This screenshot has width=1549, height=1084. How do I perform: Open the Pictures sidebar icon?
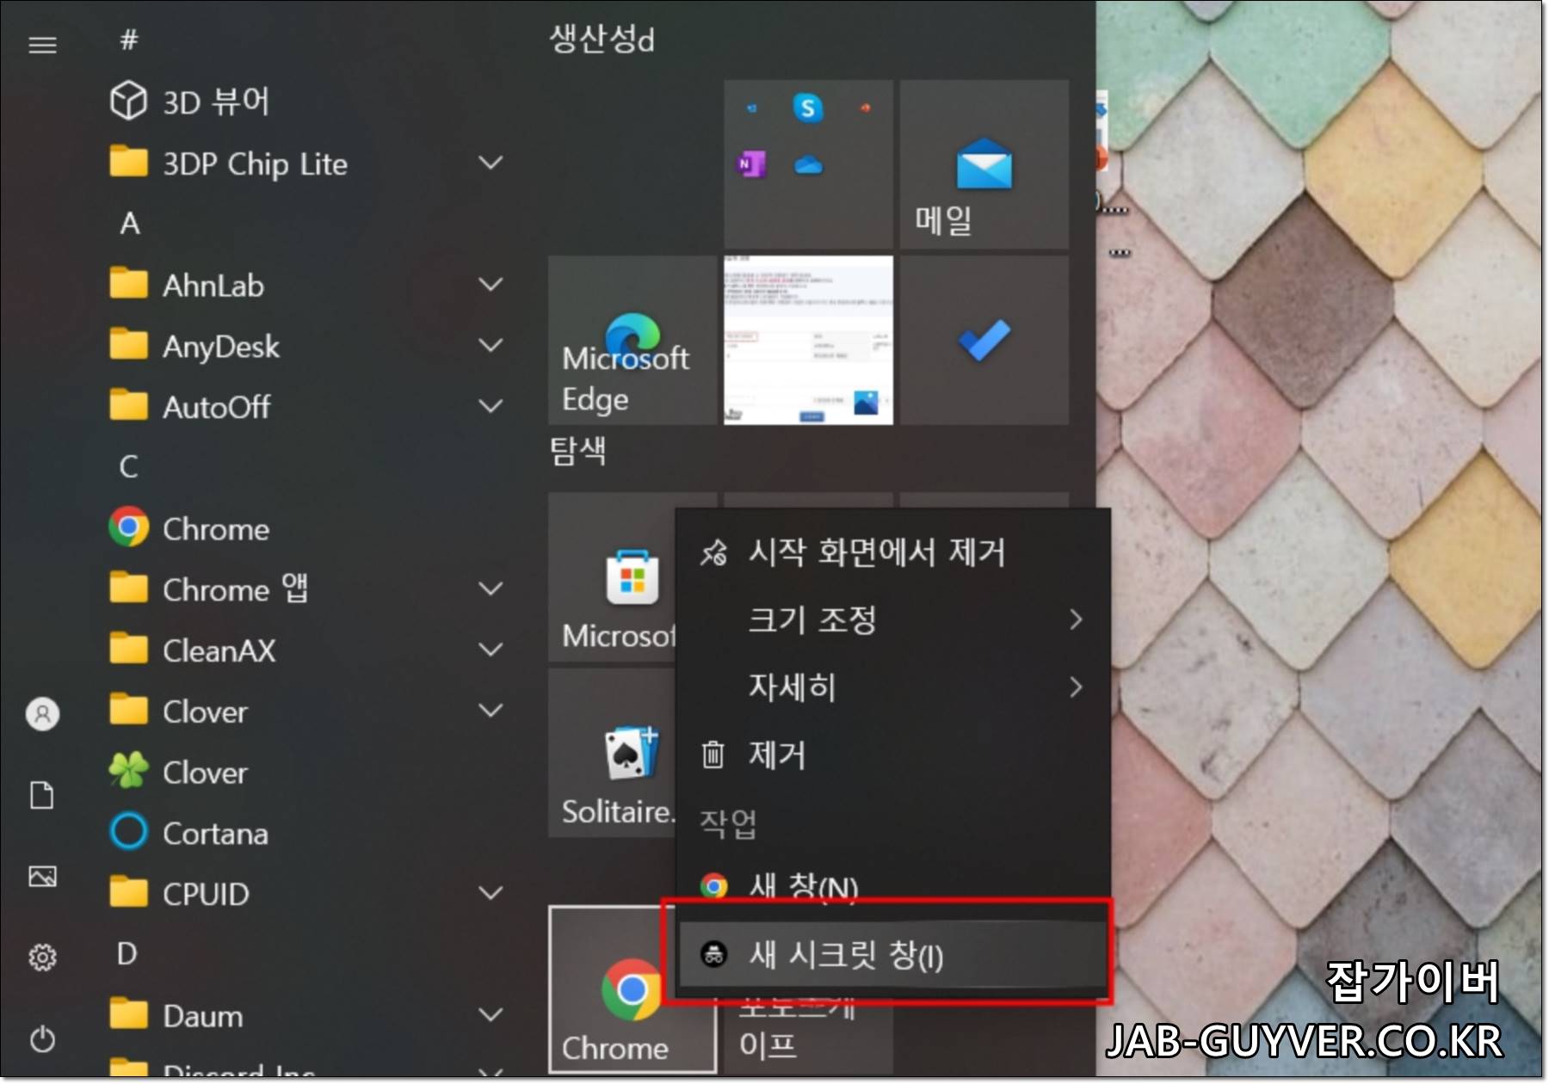pyautogui.click(x=42, y=876)
